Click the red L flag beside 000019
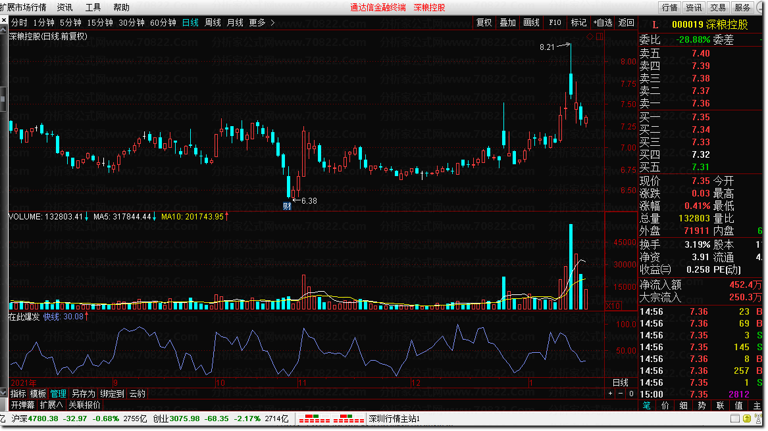The image size is (768, 431). pyautogui.click(x=655, y=24)
